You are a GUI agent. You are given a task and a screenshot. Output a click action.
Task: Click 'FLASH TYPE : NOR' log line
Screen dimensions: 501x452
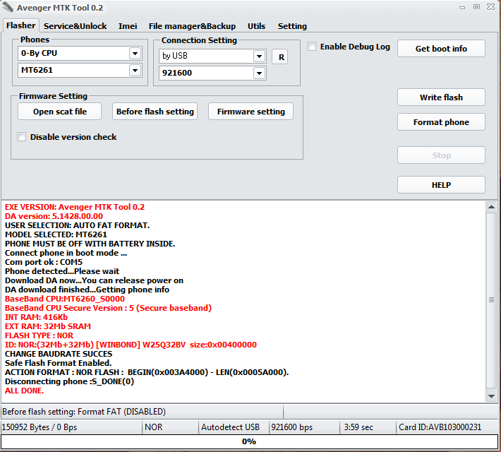tap(39, 335)
